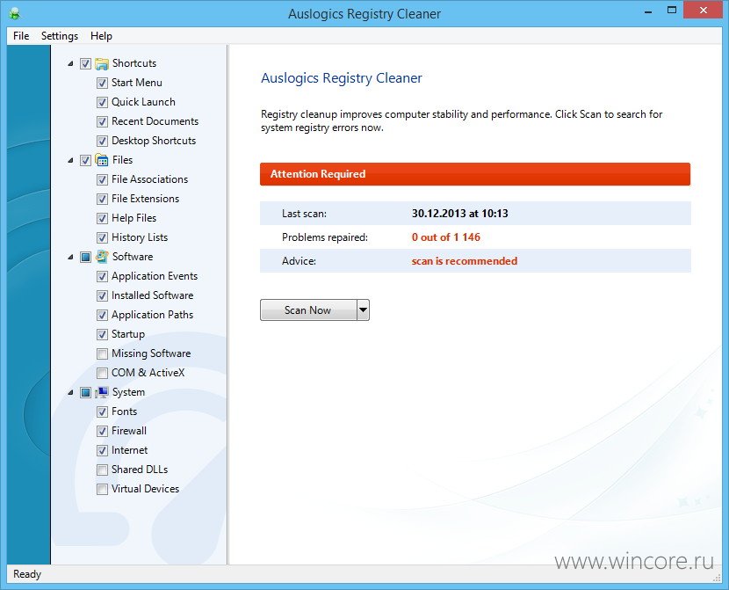Uncheck the Firewall checkbox
The image size is (729, 590).
tap(102, 432)
